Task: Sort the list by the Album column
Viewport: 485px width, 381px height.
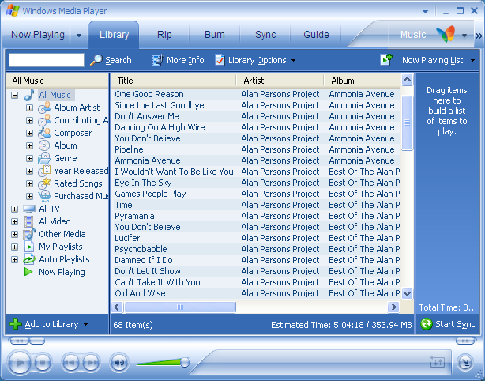Action: (363, 81)
